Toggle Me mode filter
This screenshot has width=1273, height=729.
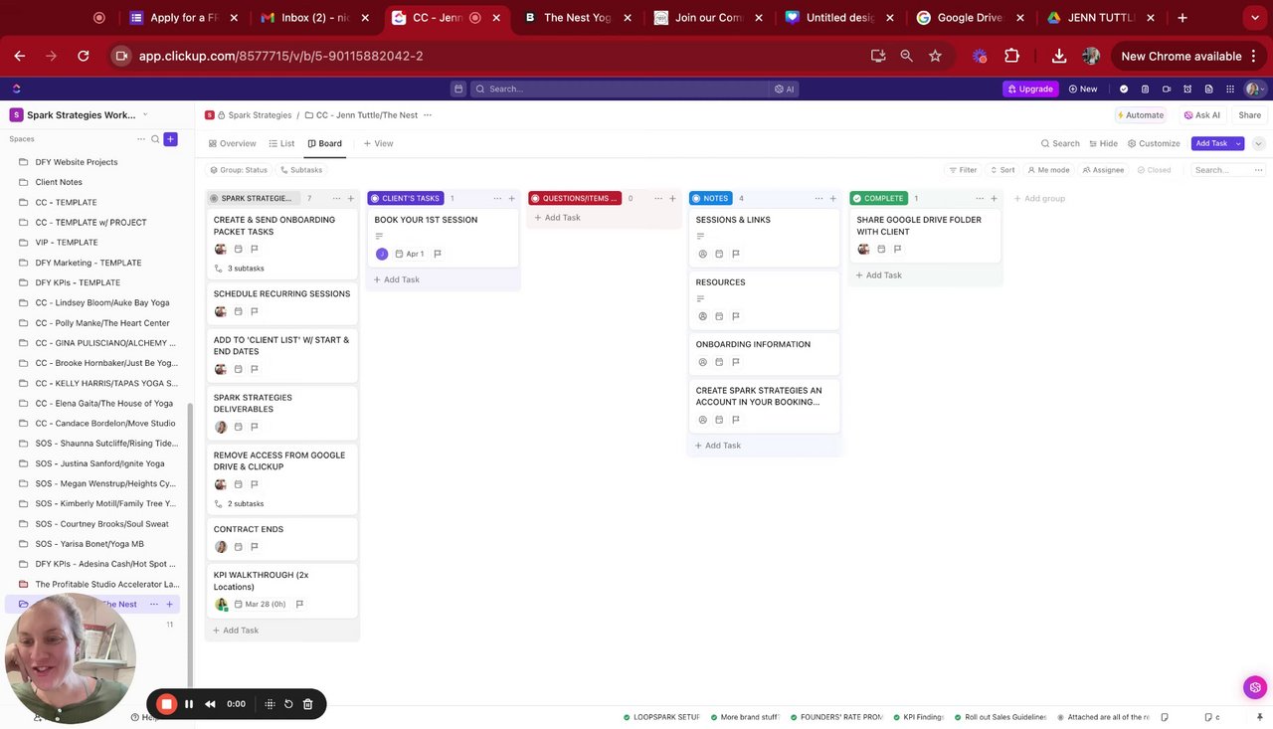tap(1048, 170)
